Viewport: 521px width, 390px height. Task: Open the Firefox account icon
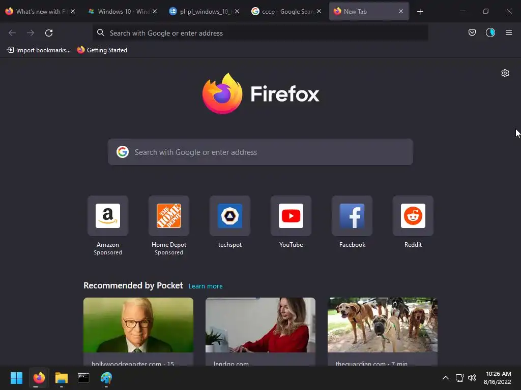pos(490,32)
